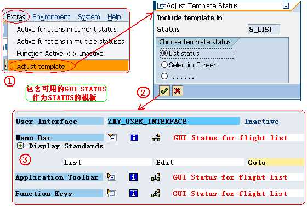Choose Active functions in current status
Screen dimensions: 307x207
(66, 30)
